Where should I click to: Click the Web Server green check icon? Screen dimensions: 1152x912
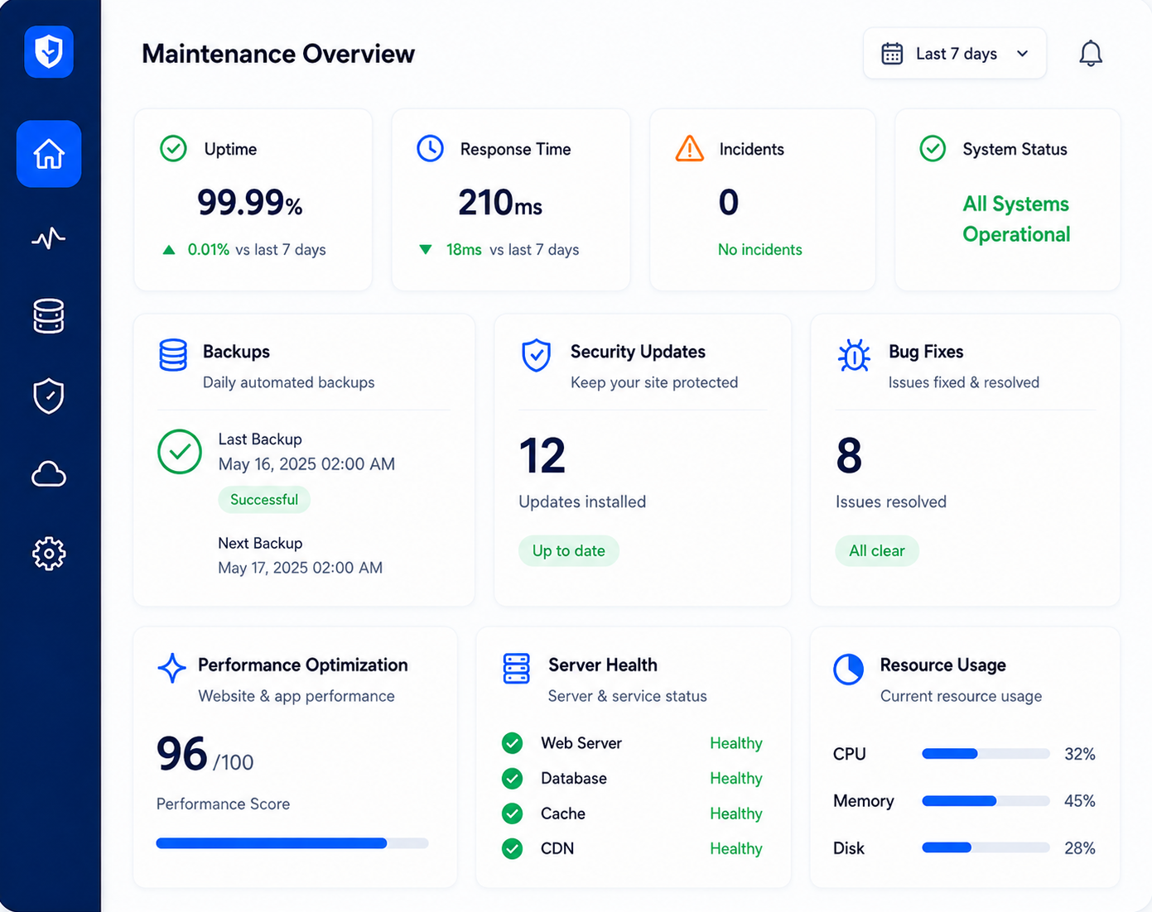(513, 743)
